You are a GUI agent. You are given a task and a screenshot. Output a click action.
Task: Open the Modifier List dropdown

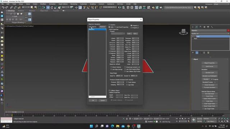tap(210, 34)
